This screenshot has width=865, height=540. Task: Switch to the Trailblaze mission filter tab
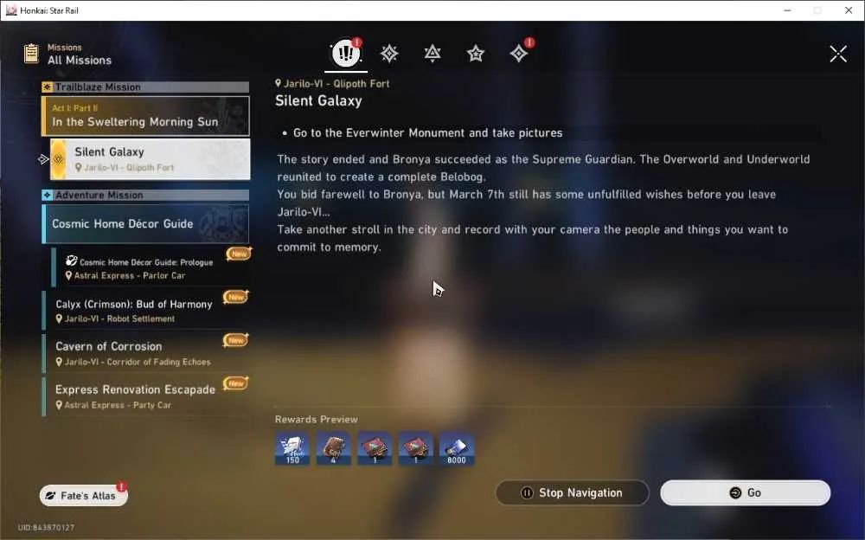(x=389, y=54)
